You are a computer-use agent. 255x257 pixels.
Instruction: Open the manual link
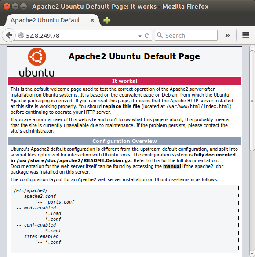pyautogui.click(x=172, y=166)
